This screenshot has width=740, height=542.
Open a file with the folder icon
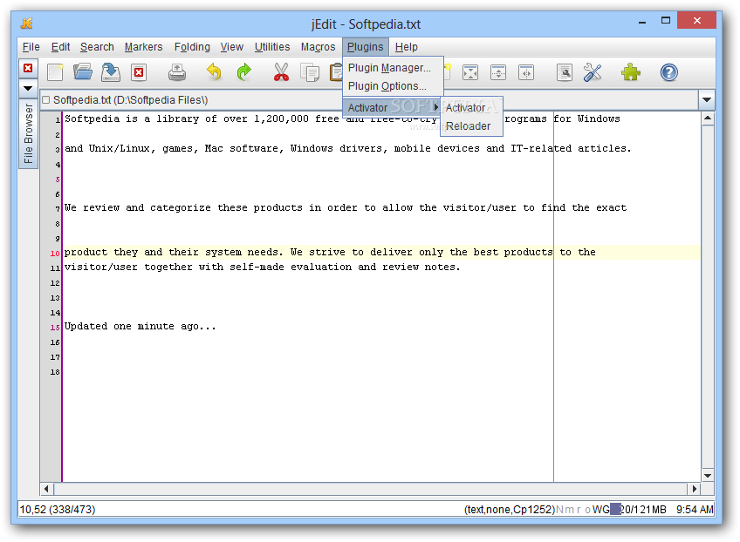[x=83, y=72]
